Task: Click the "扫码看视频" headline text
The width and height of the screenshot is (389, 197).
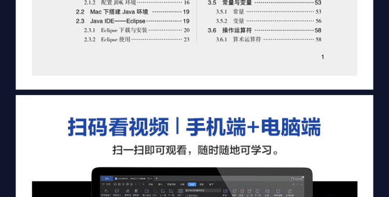Action: 118,127
